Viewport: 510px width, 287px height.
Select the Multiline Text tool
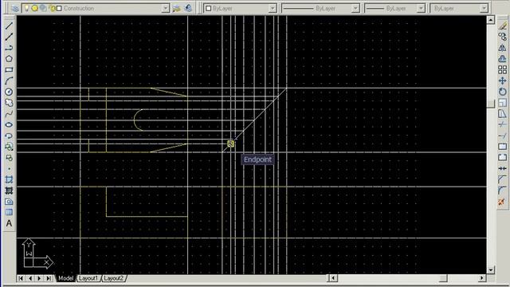point(9,223)
